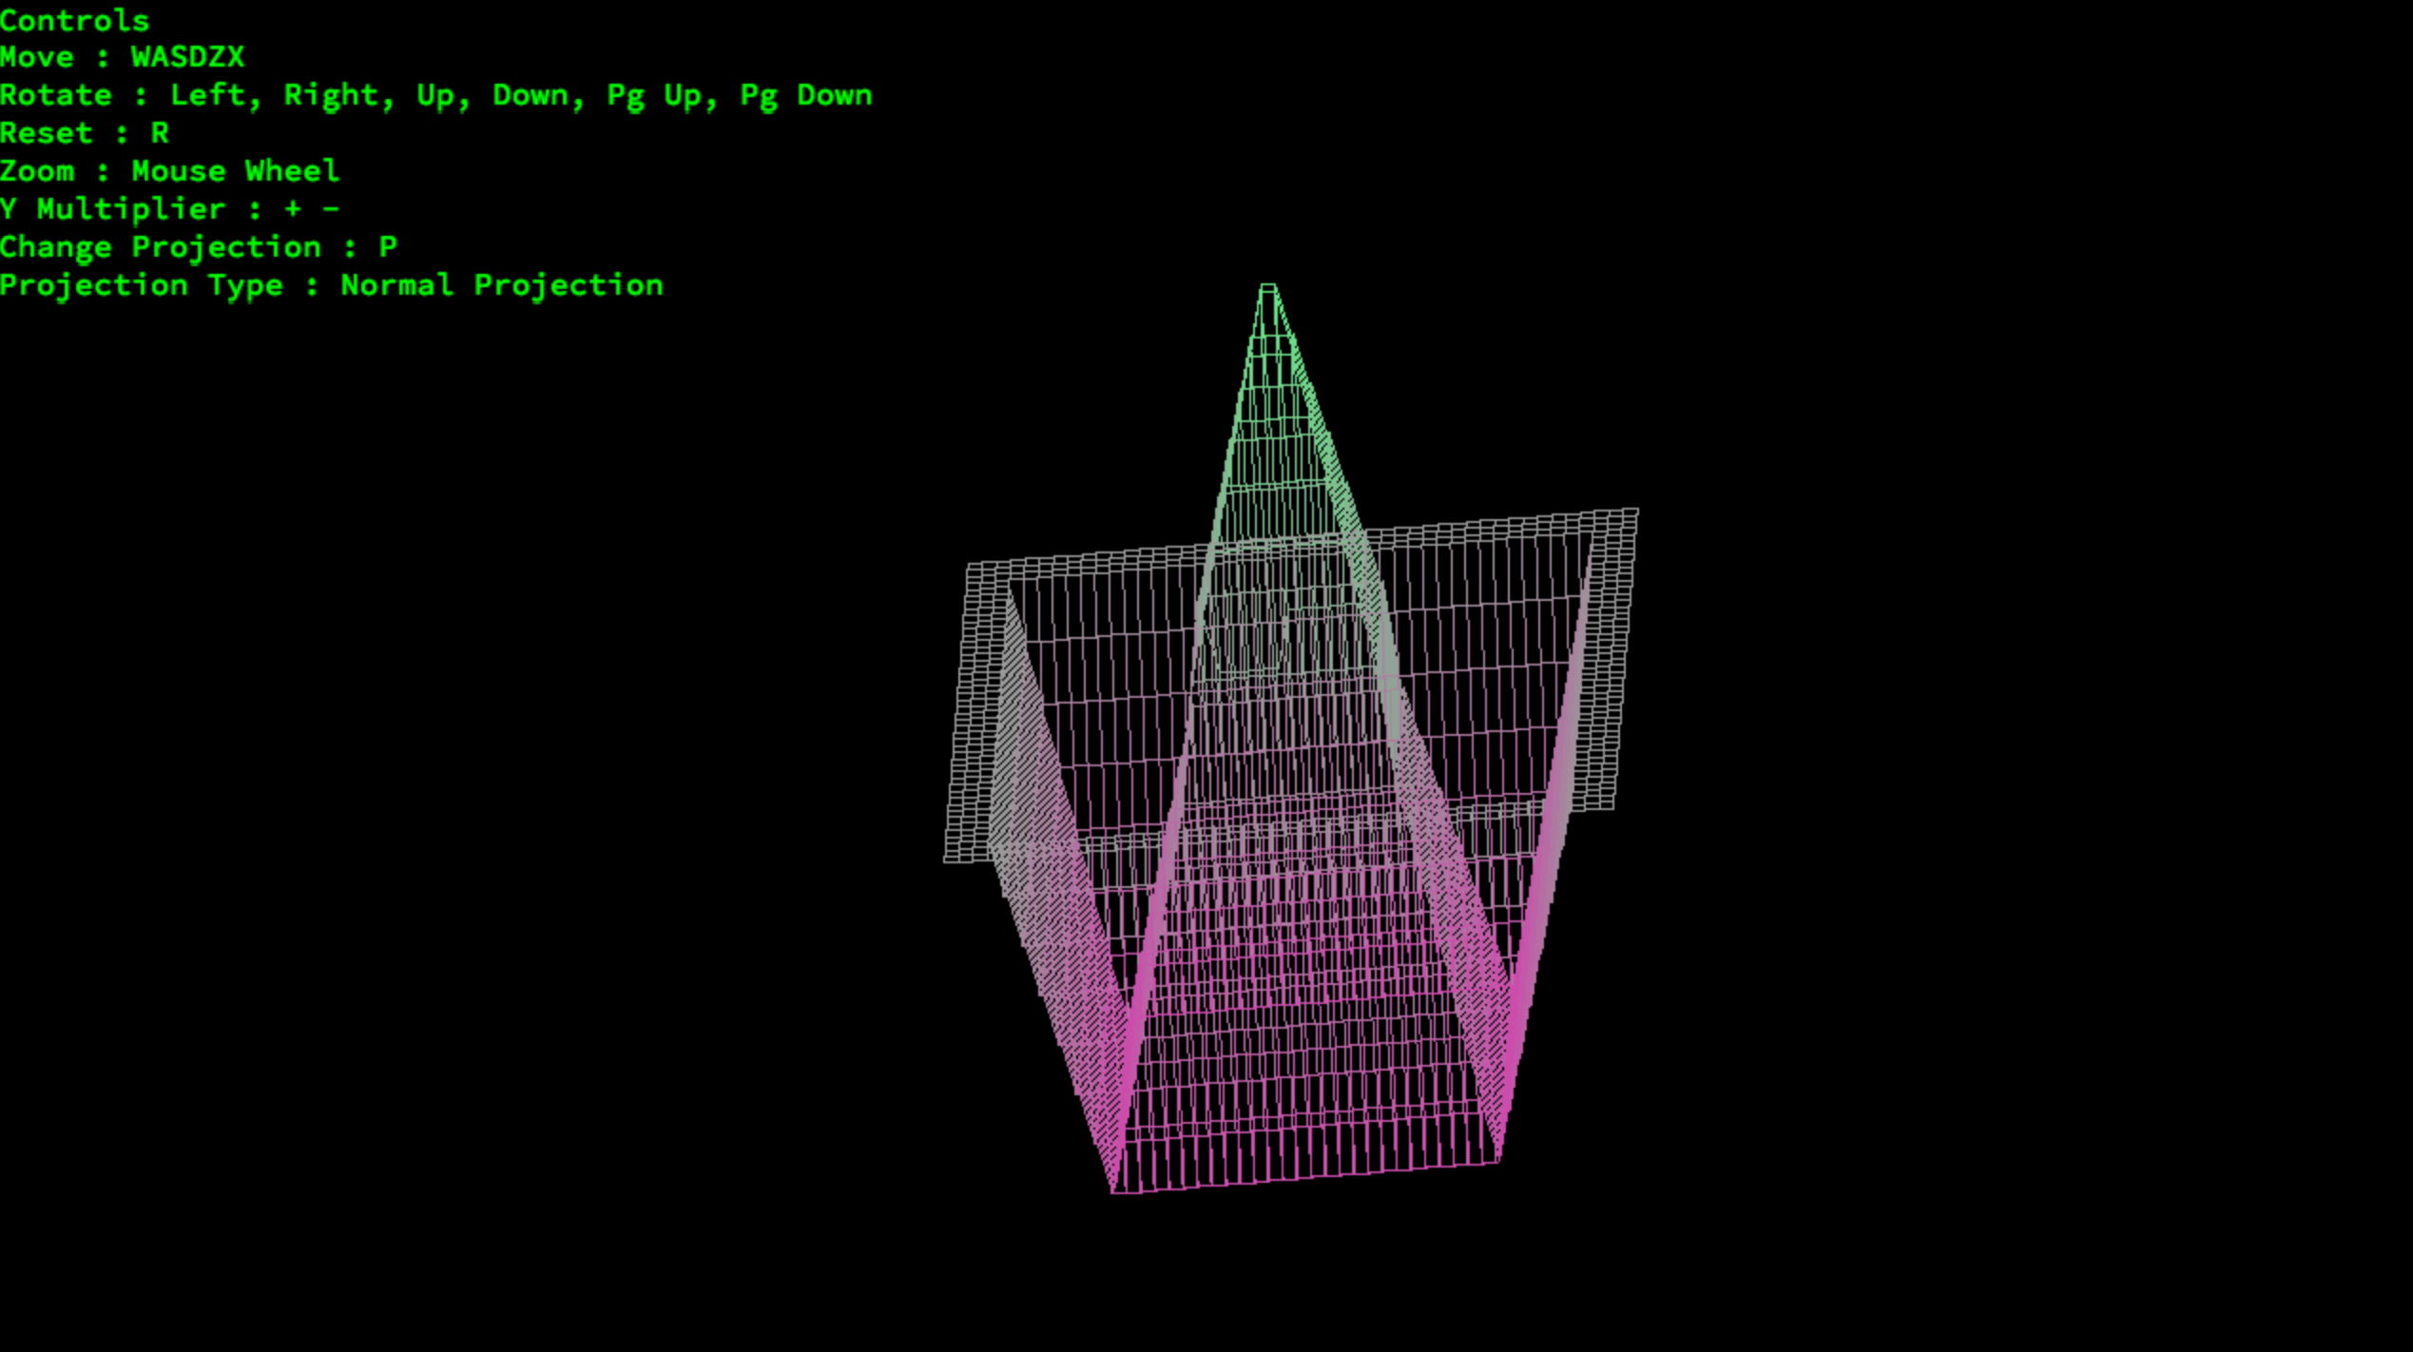This screenshot has height=1352, width=2413.
Task: Click Pg Up in the Rotate line
Action: pyautogui.click(x=654, y=95)
